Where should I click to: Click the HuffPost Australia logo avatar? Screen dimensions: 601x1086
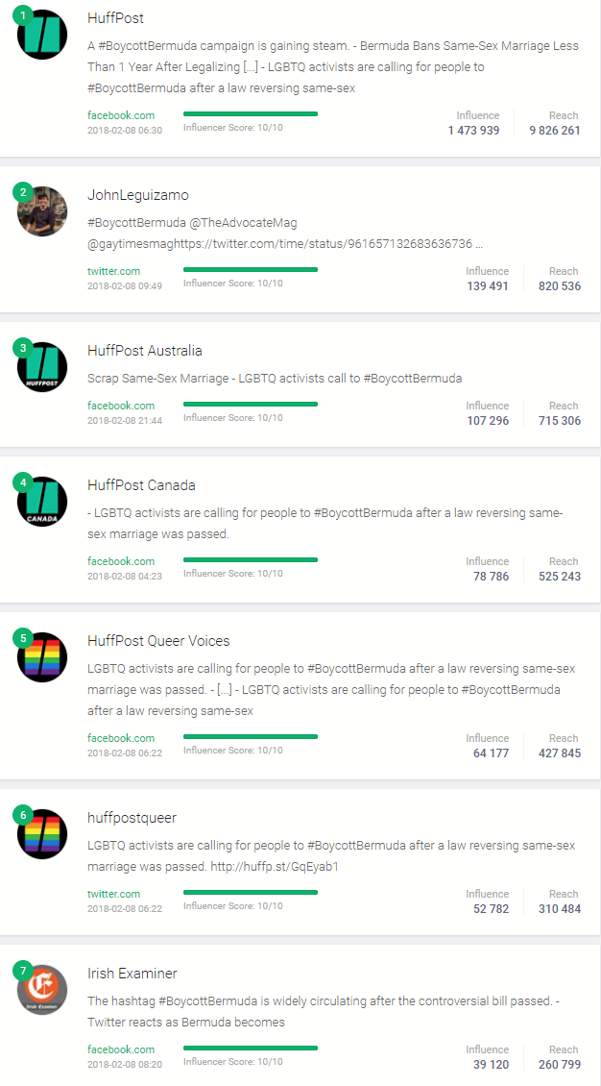[x=42, y=367]
